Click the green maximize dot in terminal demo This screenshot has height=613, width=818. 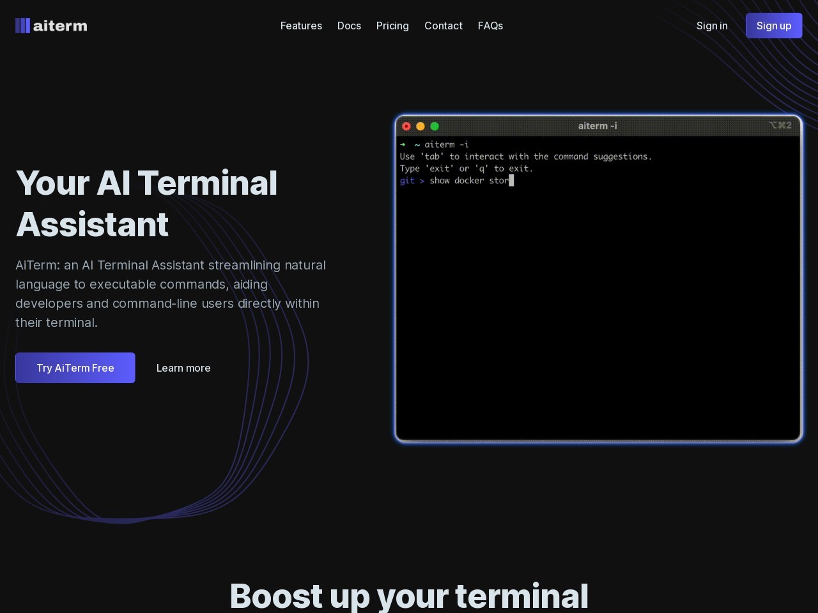[435, 126]
